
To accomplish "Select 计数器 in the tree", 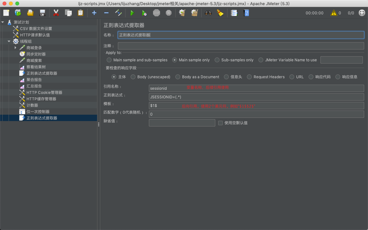I will pos(32,105).
